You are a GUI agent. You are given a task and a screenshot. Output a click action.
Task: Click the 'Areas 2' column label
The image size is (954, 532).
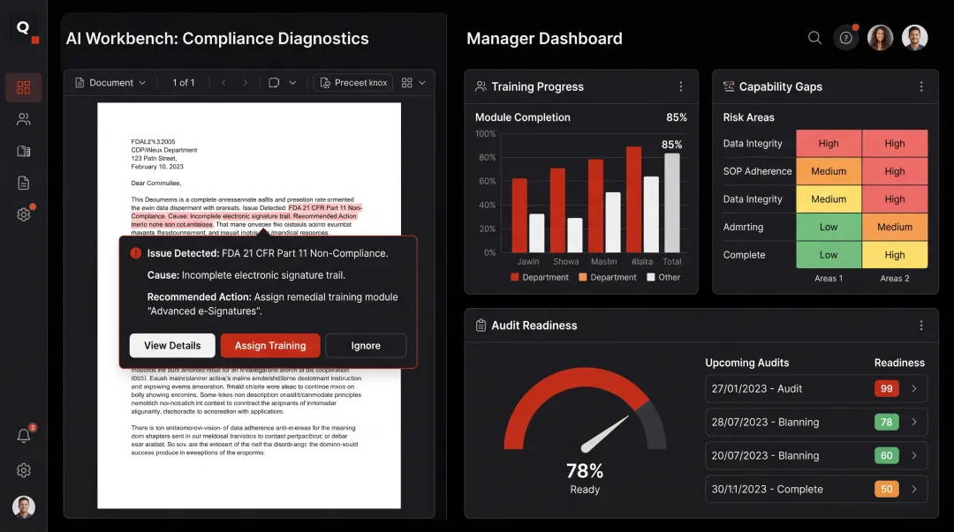coord(895,279)
